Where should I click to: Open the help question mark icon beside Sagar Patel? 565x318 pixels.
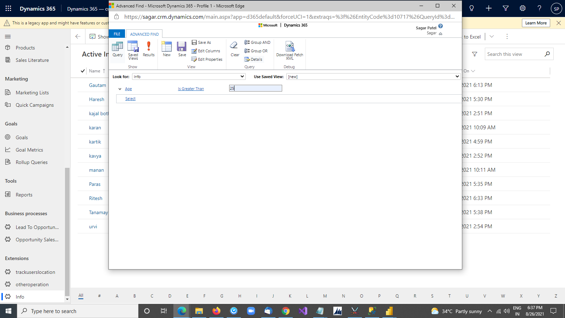[x=440, y=26]
